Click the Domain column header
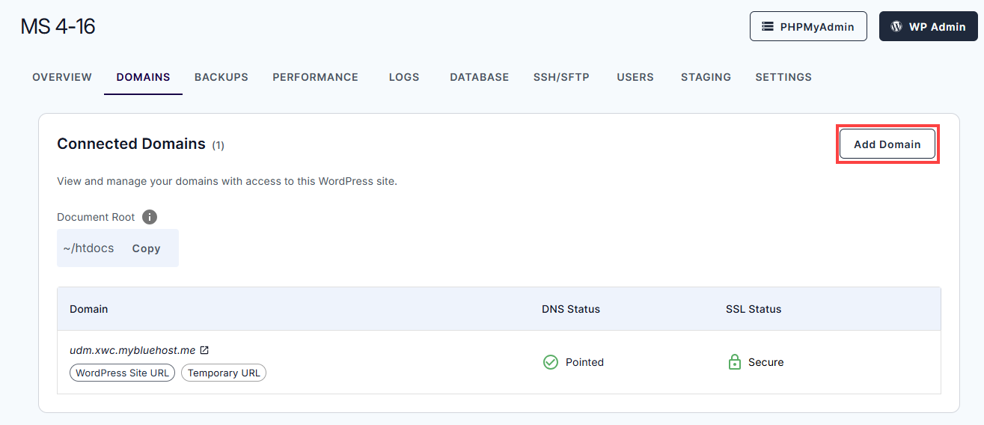Image resolution: width=984 pixels, height=425 pixels. point(89,309)
